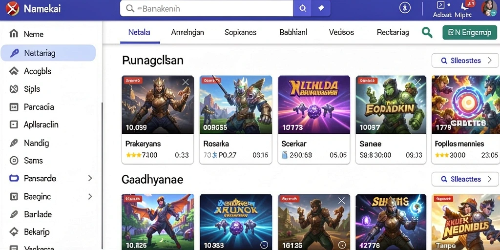The image size is (500, 250).
Task: Select the Sipls sidebar icon
Action: 14,89
